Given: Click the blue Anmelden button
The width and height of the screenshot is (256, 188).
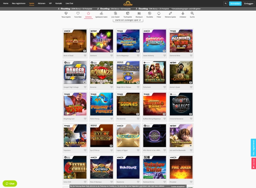Looking at the screenshot, I should (x=235, y=3).
